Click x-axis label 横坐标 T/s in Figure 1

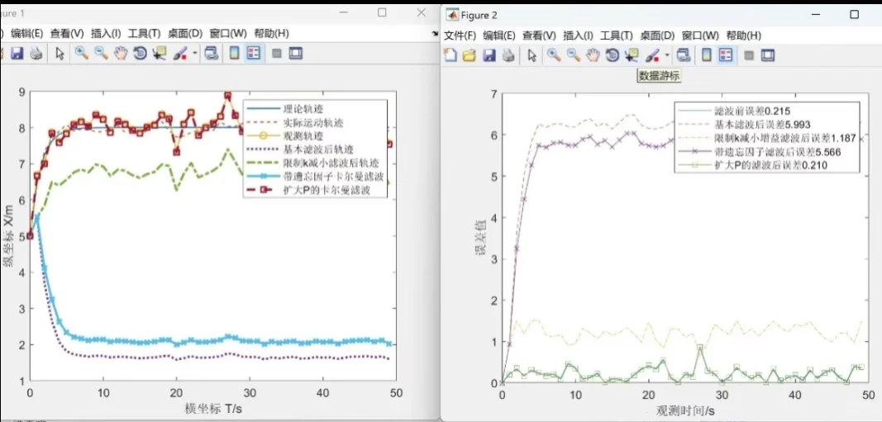(x=212, y=407)
